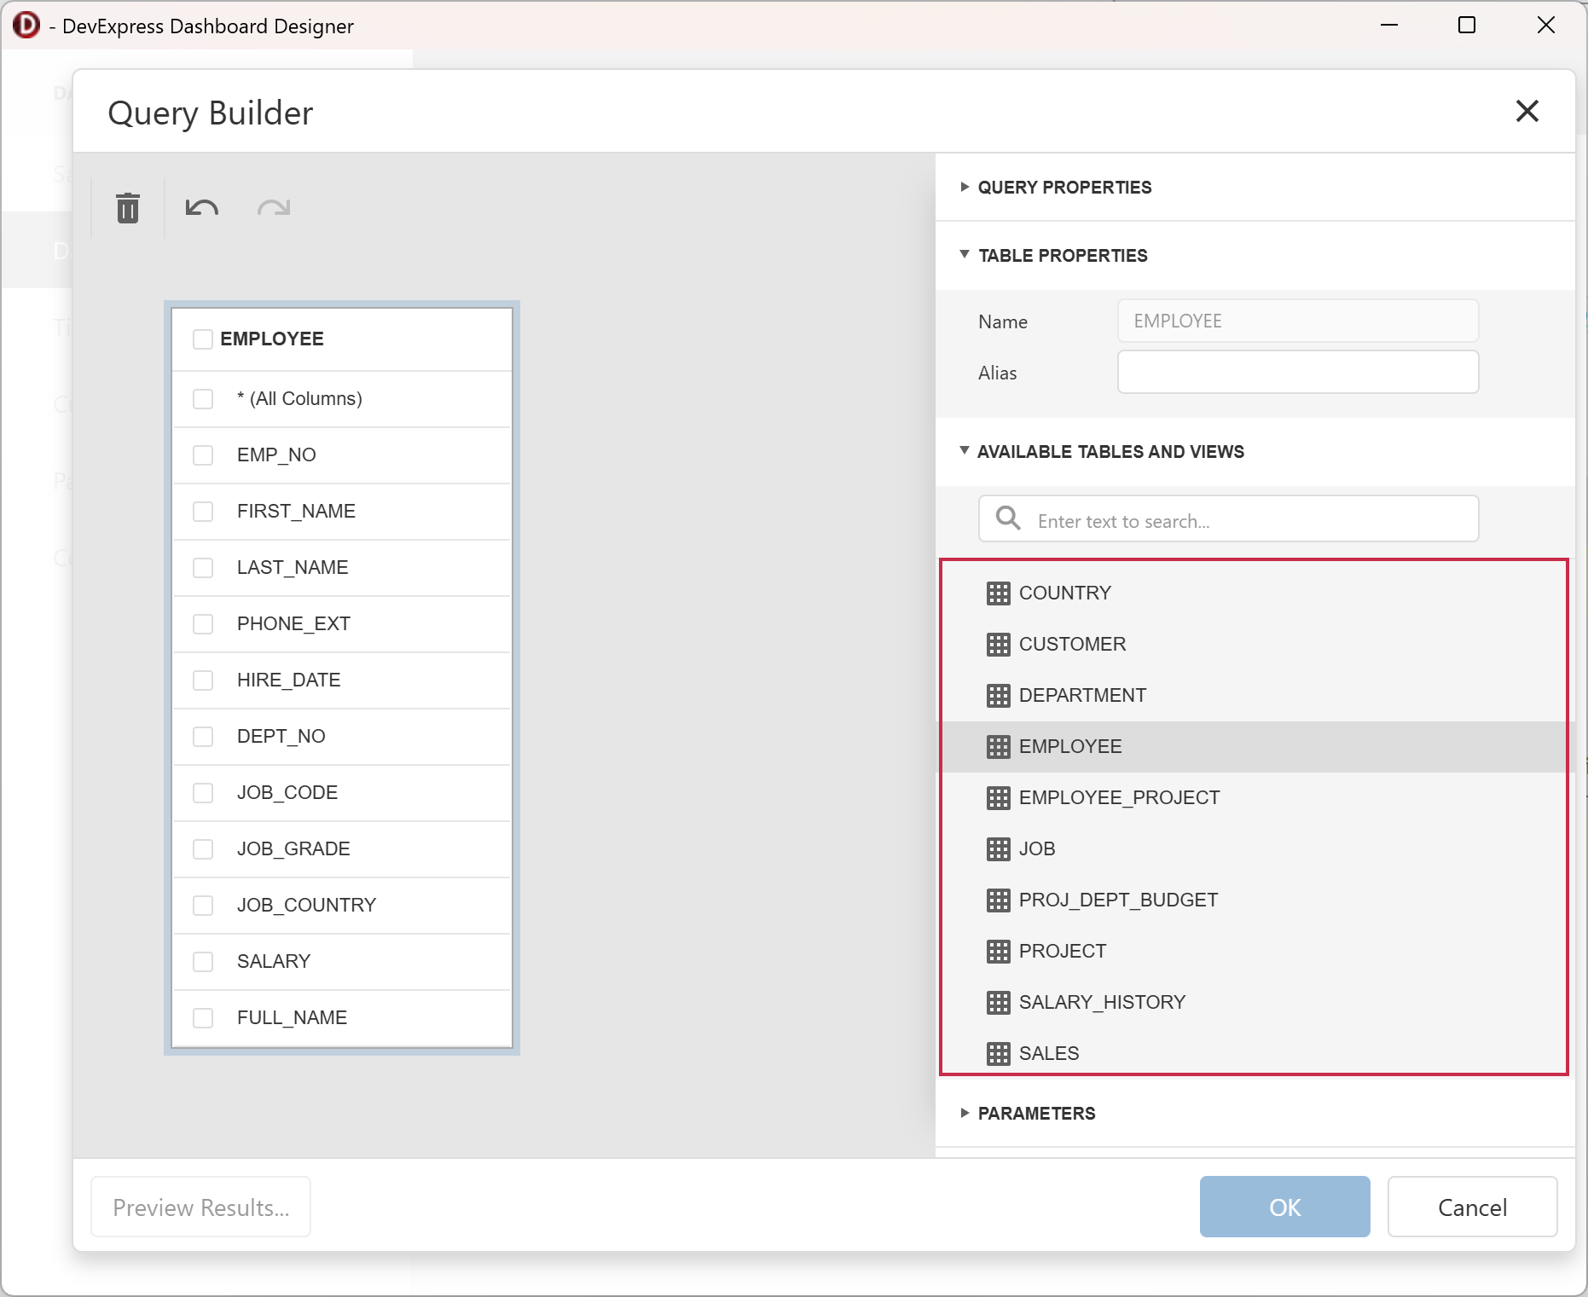This screenshot has width=1588, height=1297.
Task: Select PROJECT in available tables
Action: pos(1254,952)
